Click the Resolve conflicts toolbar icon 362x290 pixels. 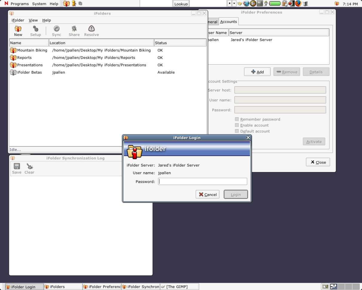(x=91, y=31)
